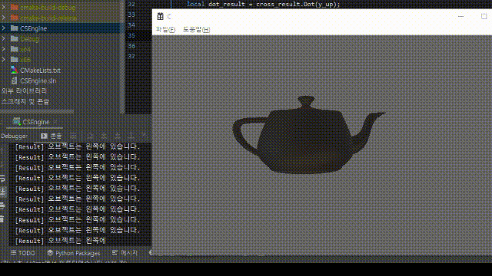Click gutter line number 37

(131, 56)
